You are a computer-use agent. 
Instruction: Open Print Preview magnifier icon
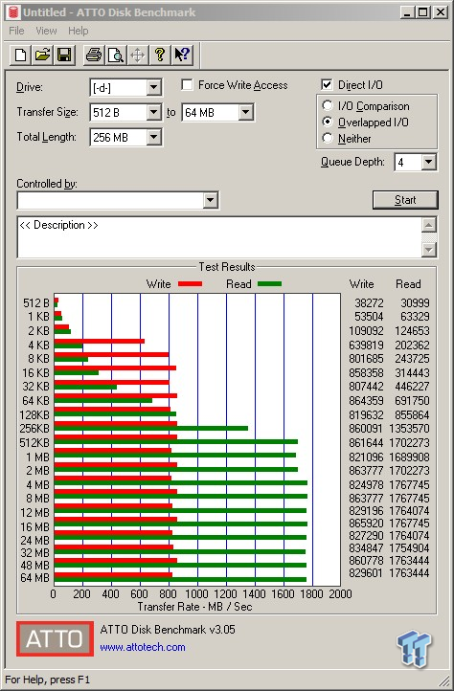point(116,56)
